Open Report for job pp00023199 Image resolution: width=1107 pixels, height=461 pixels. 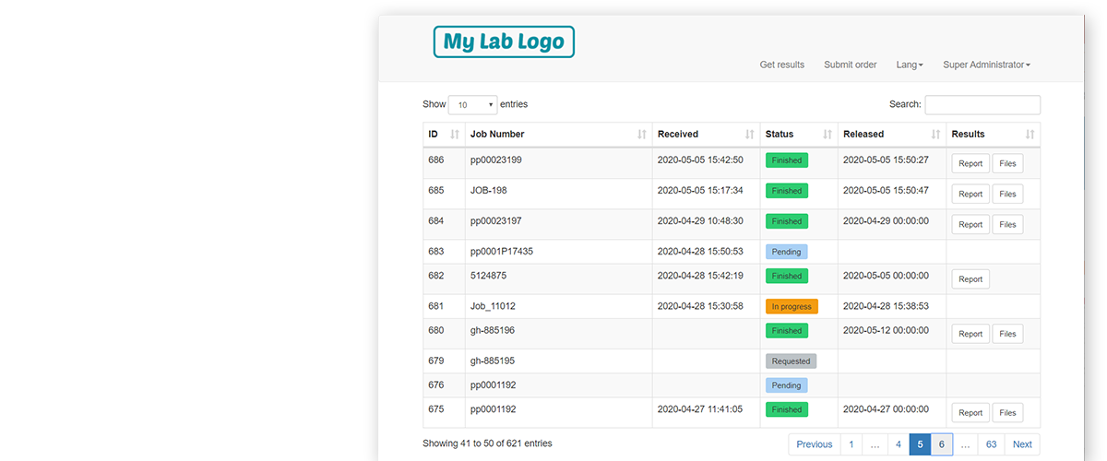[x=970, y=164]
